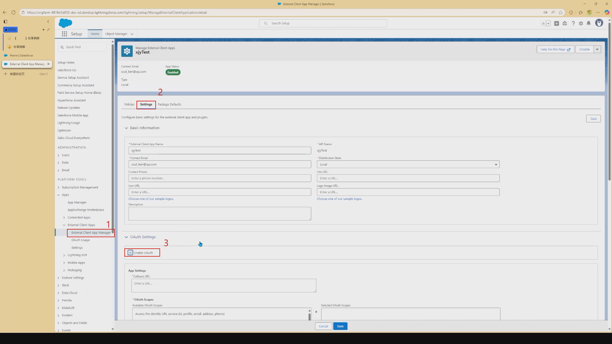This screenshot has height=344, width=612.
Task: Open the Distribution State dropdown
Action: coord(408,165)
